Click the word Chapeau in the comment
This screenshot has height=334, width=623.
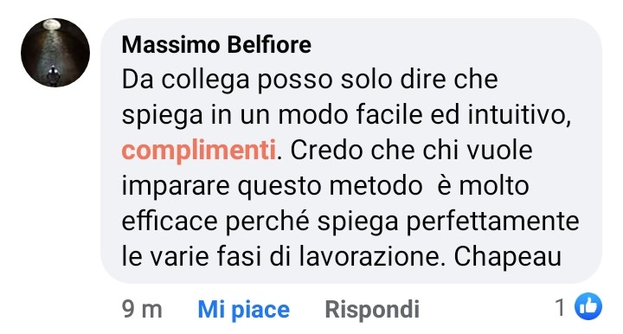pos(507,257)
